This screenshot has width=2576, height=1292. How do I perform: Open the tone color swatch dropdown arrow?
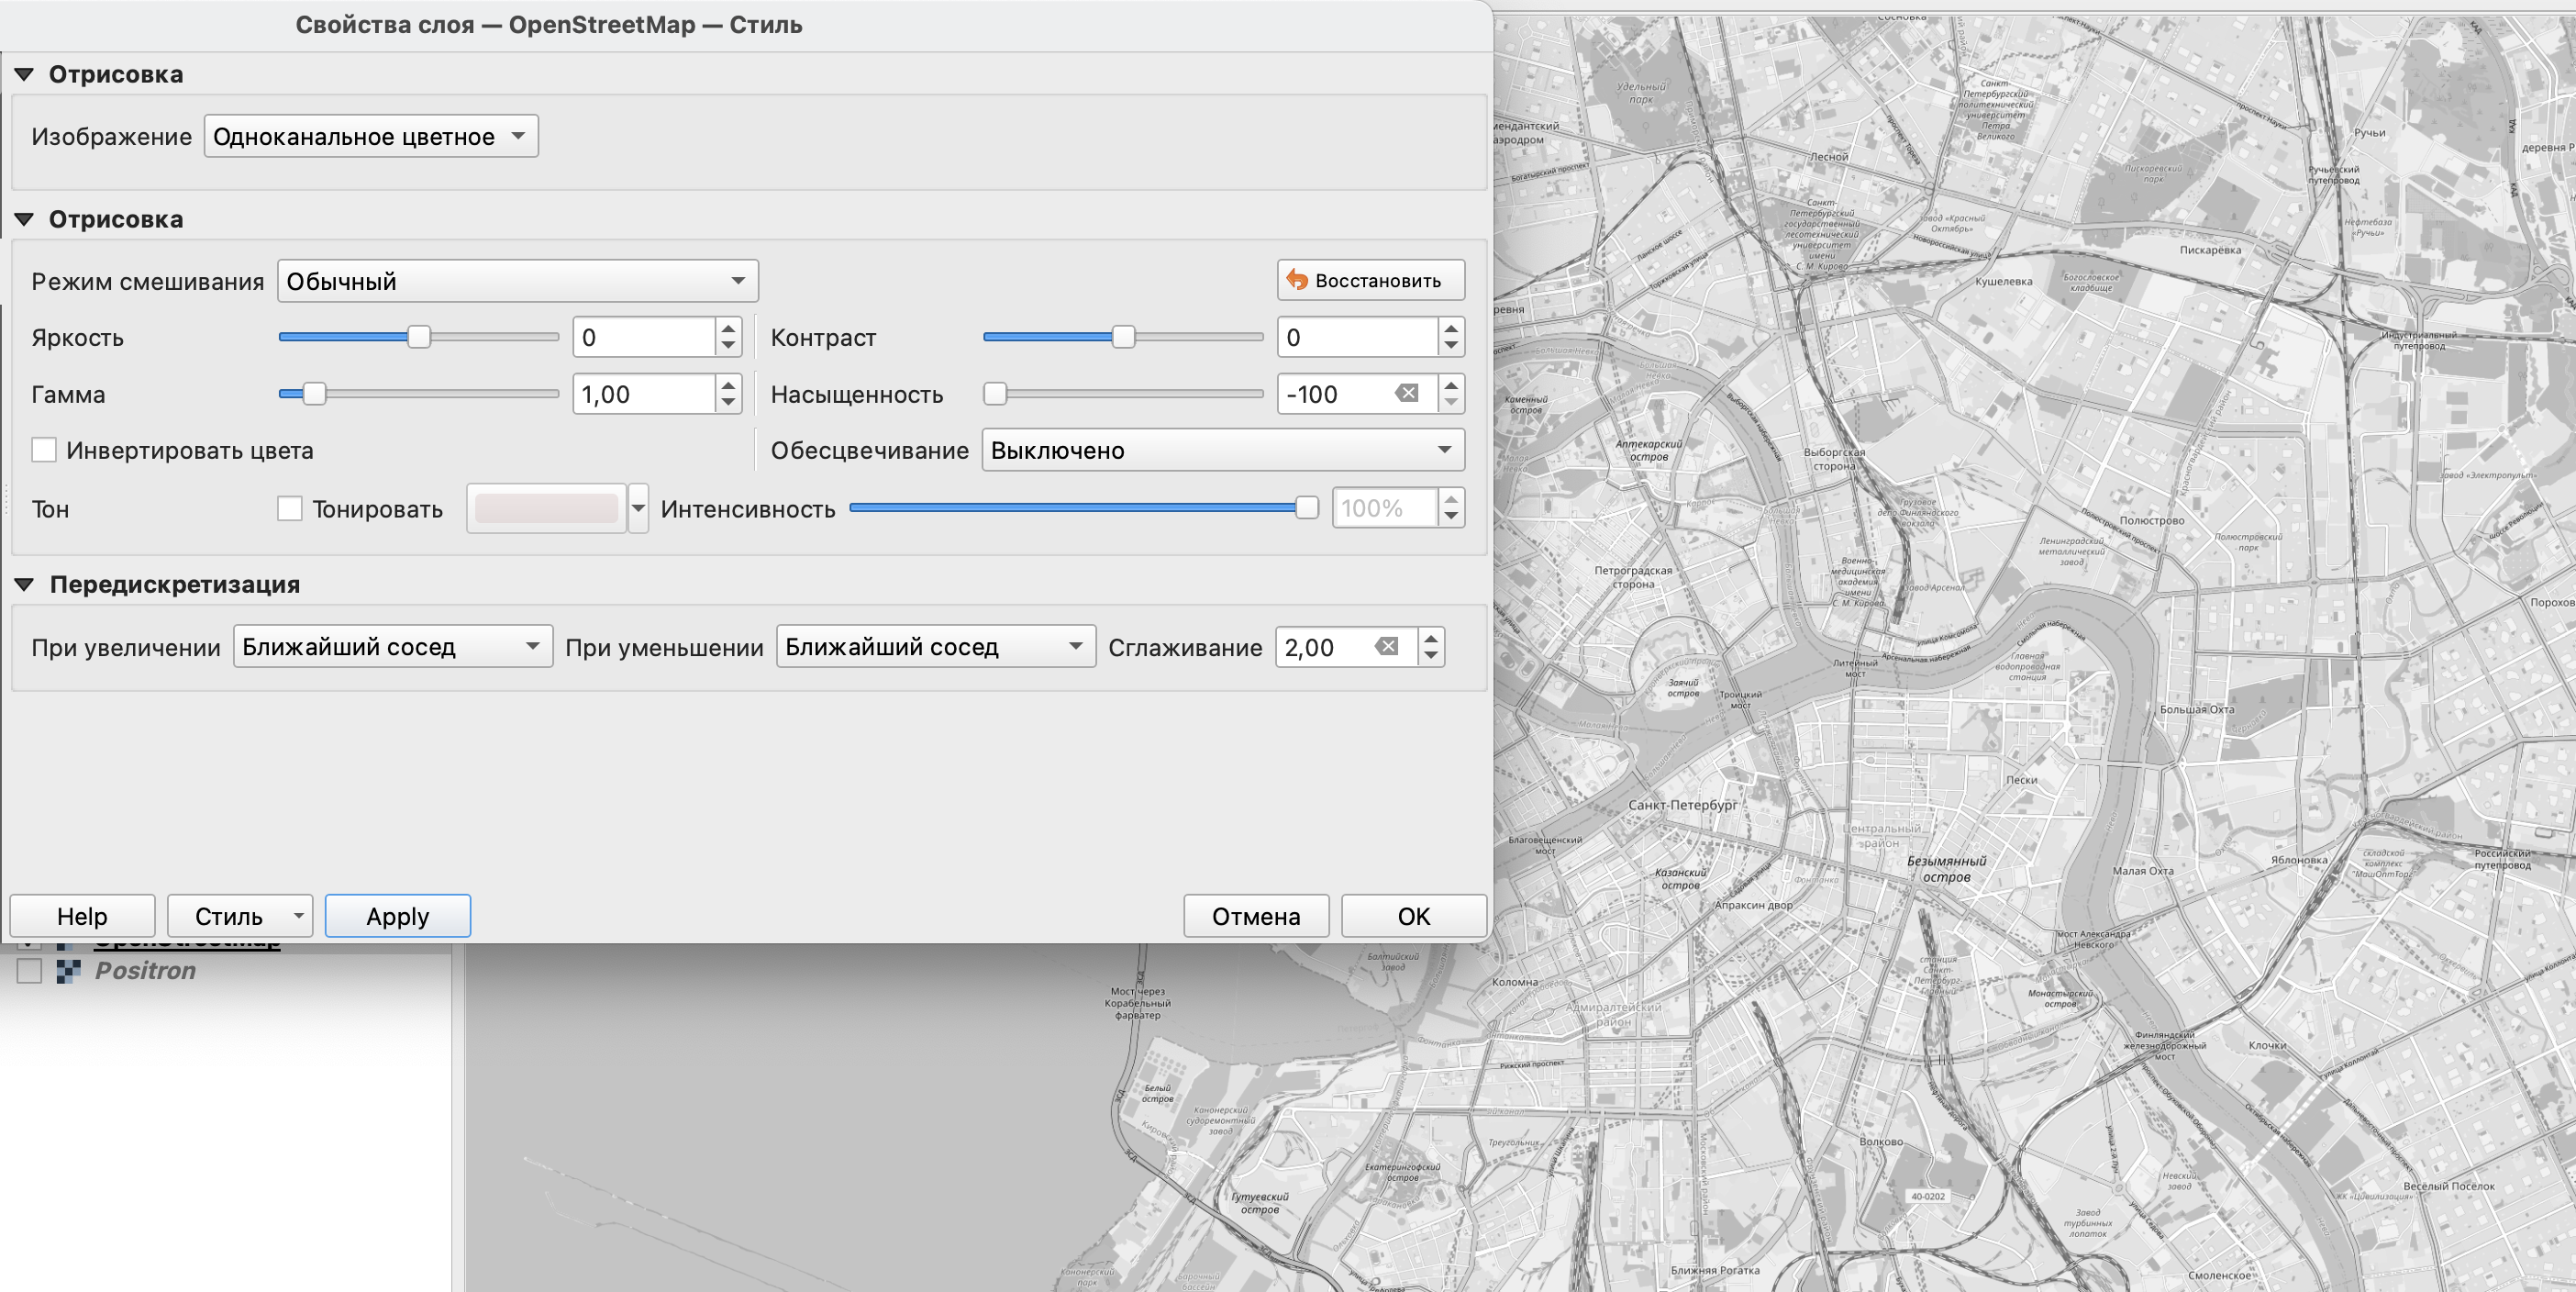pos(638,509)
